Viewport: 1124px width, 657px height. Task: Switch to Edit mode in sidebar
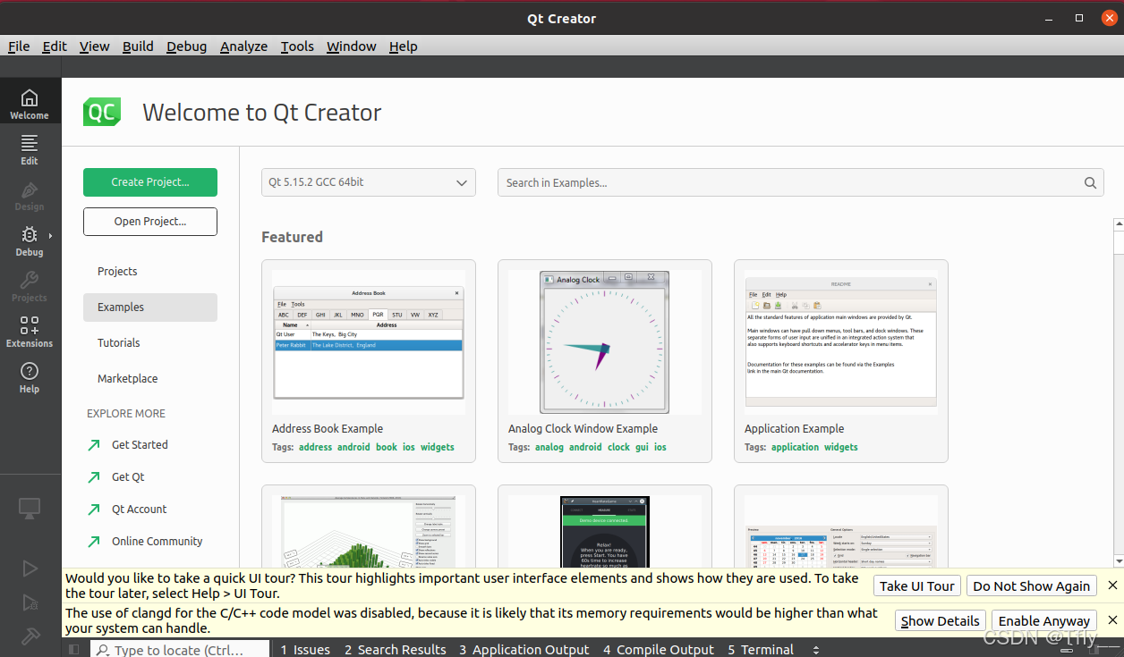[30, 149]
